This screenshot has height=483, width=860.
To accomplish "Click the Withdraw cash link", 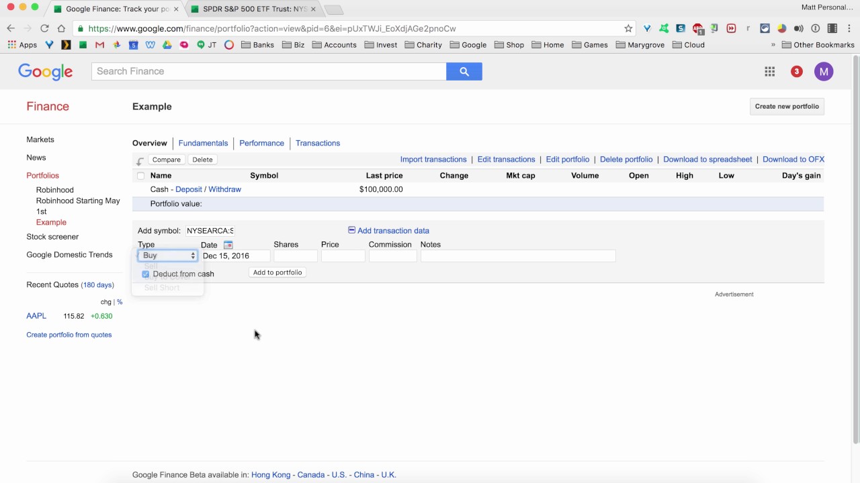I will (x=224, y=189).
